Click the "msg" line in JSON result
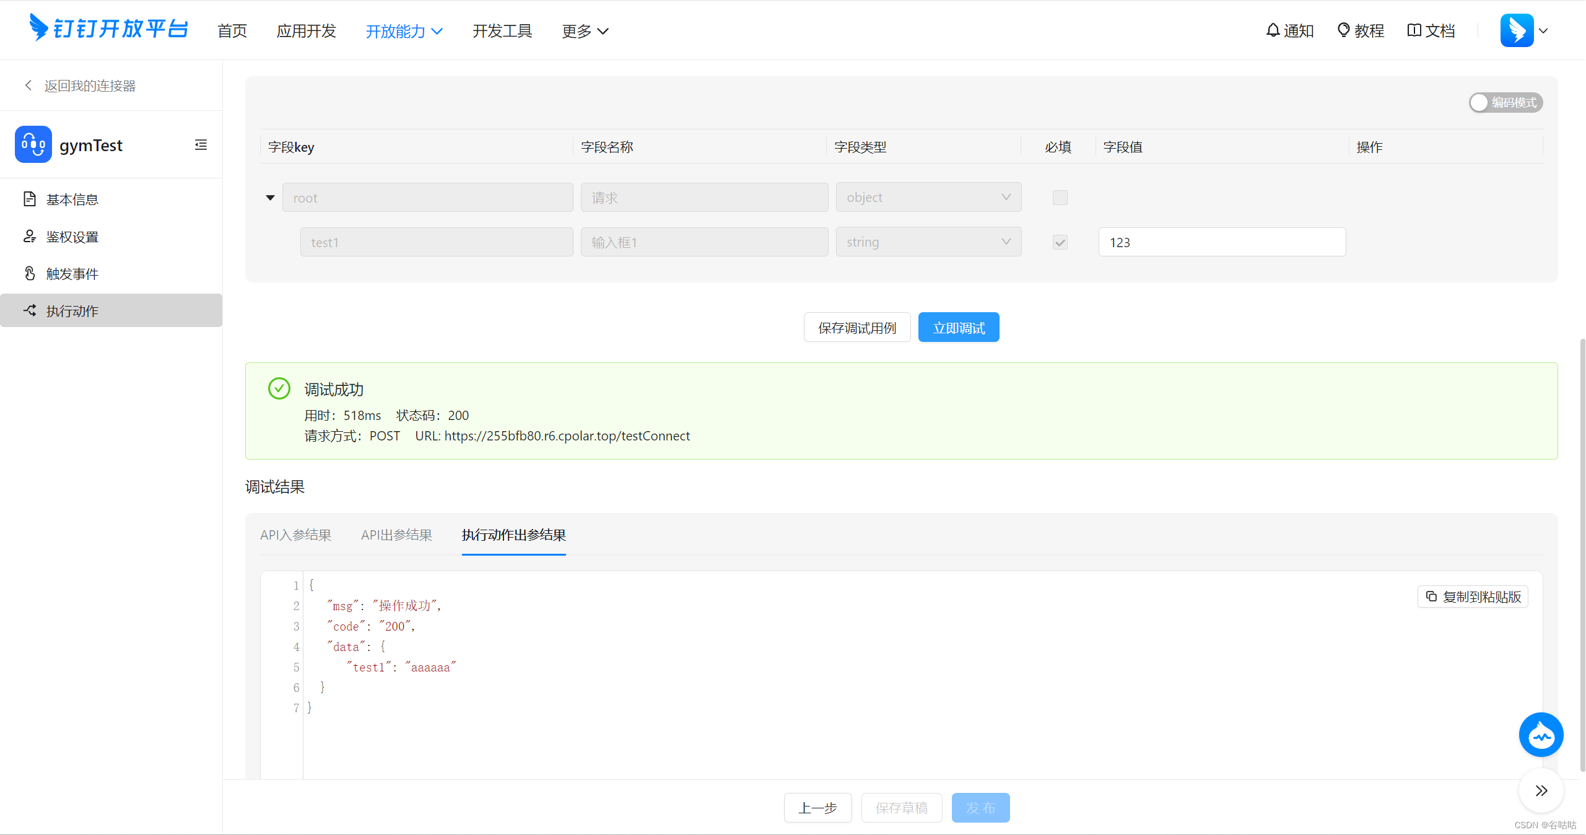Screen dimensions: 1586x835 pos(384,606)
